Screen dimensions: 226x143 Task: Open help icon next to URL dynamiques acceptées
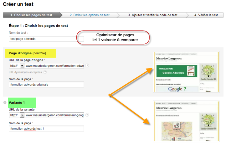click(x=45, y=72)
